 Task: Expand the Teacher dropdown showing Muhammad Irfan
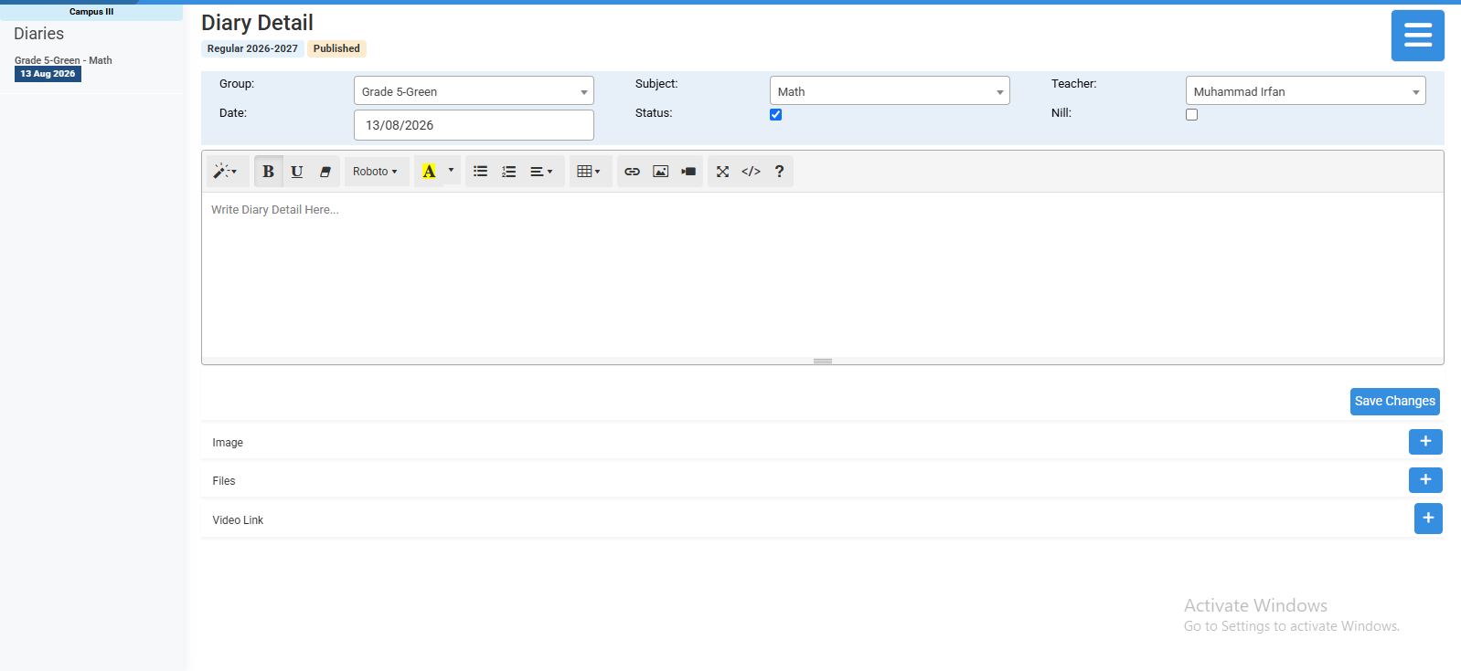pos(1306,90)
